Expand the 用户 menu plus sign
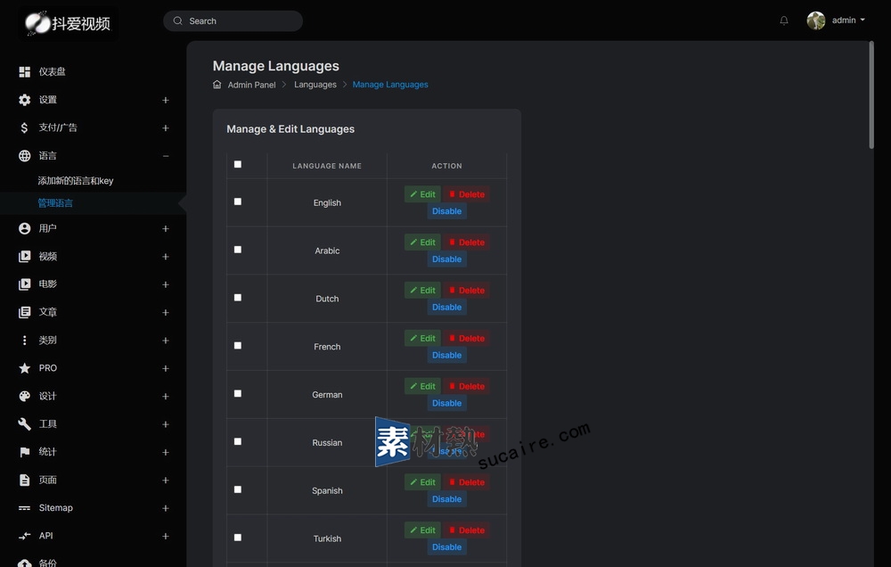Image resolution: width=891 pixels, height=567 pixels. [166, 228]
